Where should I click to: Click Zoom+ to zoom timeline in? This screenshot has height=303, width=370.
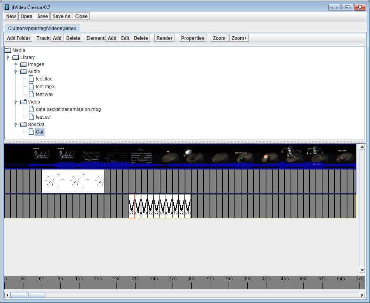point(239,38)
